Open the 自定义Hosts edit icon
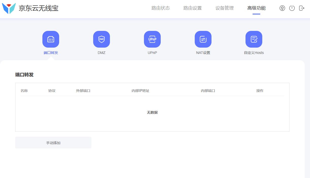The width and height of the screenshot is (310, 178). (x=254, y=39)
